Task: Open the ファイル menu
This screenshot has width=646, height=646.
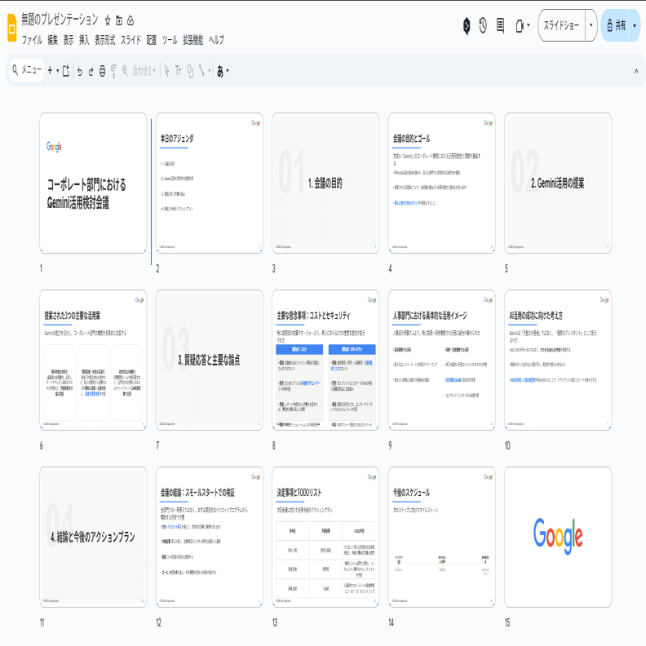Action: pos(32,40)
